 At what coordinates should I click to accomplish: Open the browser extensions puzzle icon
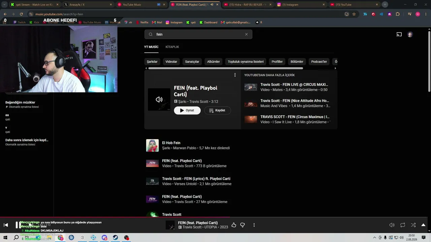coord(398,14)
